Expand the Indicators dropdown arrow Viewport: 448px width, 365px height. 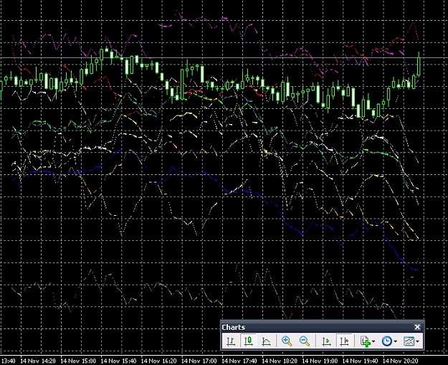[373, 341]
